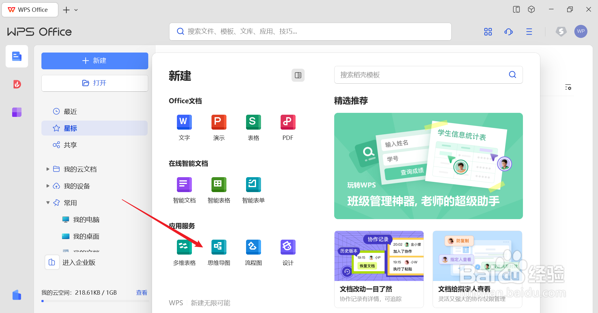Viewport: 598px width, 313px height.
Task: Open 文档改动一目了然 card
Action: click(379, 269)
